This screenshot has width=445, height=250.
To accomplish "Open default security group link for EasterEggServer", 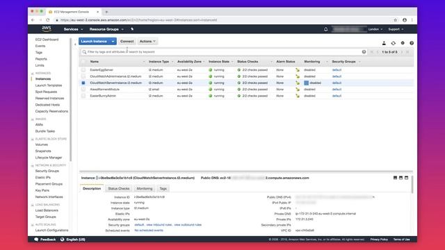I will point(337,69).
